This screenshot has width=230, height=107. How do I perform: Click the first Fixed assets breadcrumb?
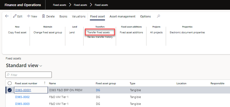click(59, 5)
